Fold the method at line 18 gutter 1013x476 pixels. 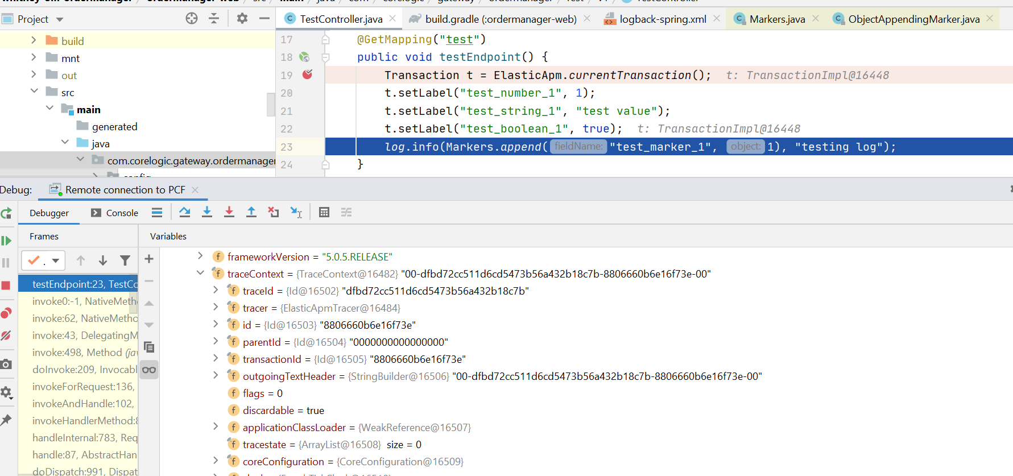(325, 57)
